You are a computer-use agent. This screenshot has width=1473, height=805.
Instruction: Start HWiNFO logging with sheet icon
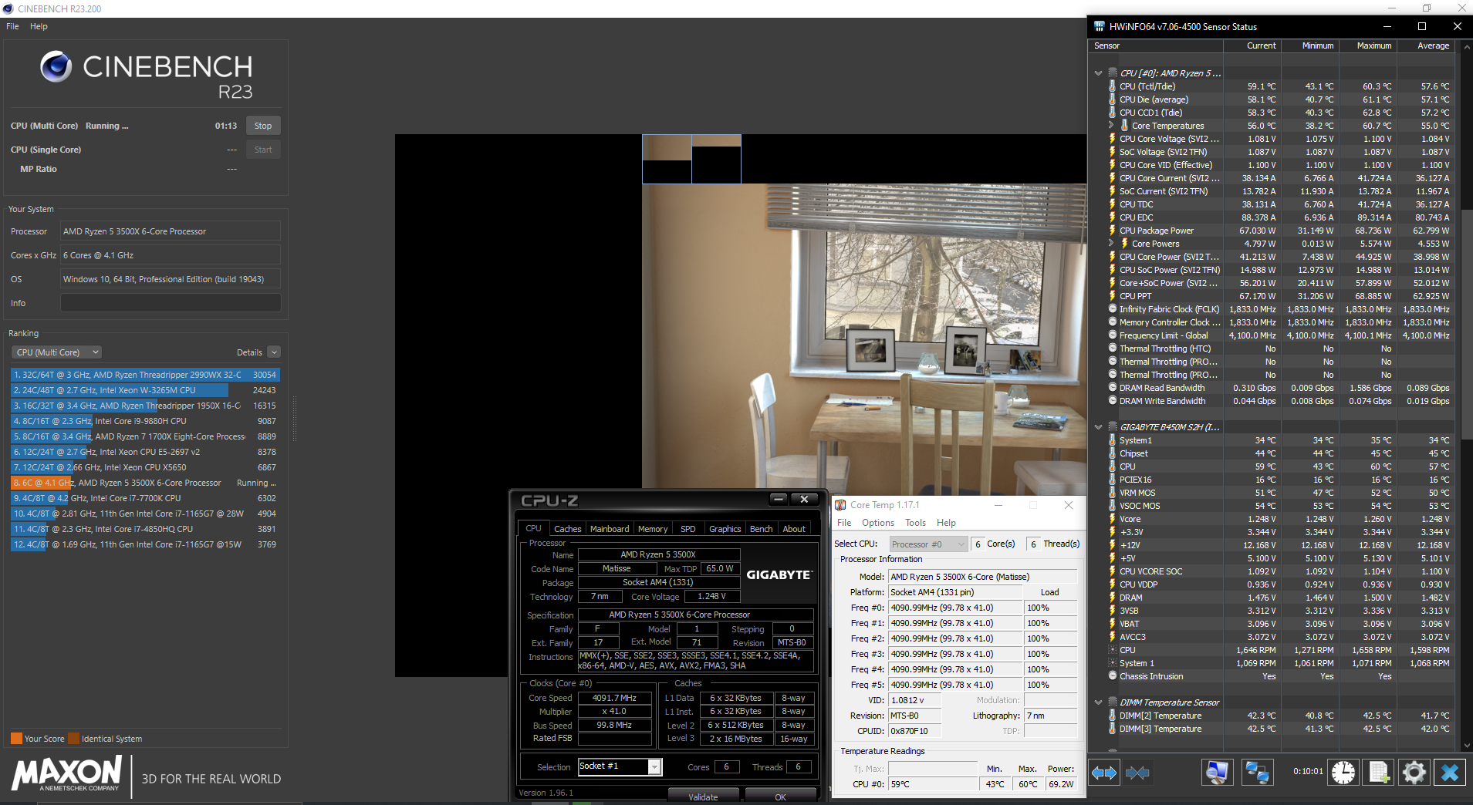pyautogui.click(x=1379, y=772)
